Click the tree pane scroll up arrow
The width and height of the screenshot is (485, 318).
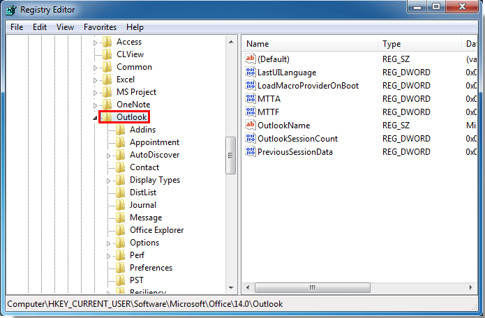231,42
